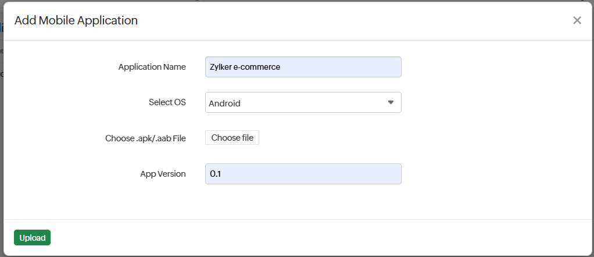Click empty end of Application Name field

point(360,67)
